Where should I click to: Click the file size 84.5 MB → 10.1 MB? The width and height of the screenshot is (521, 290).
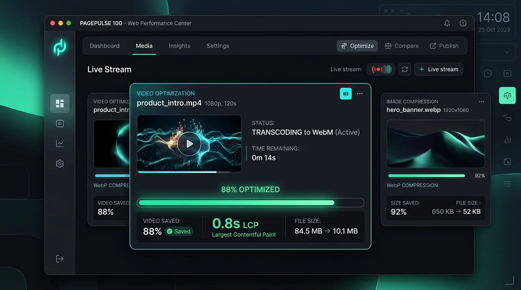pos(326,231)
